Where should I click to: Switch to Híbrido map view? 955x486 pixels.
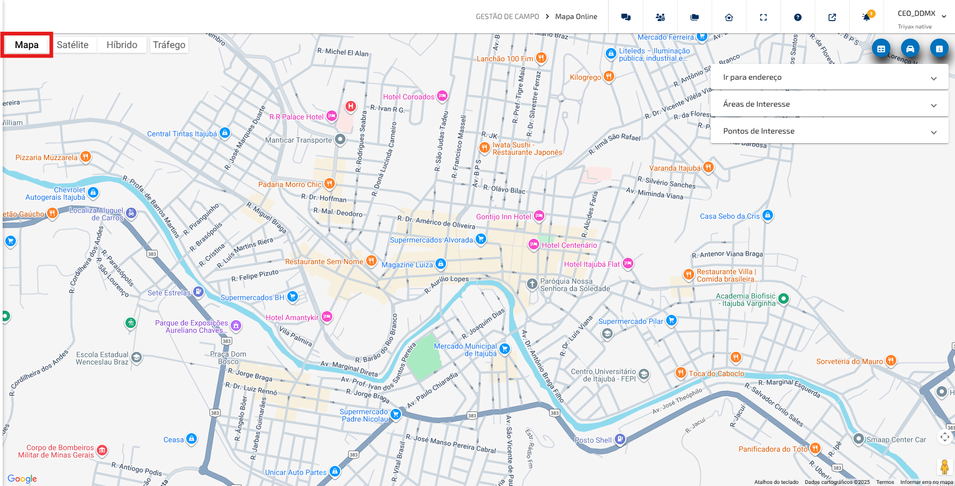click(122, 45)
